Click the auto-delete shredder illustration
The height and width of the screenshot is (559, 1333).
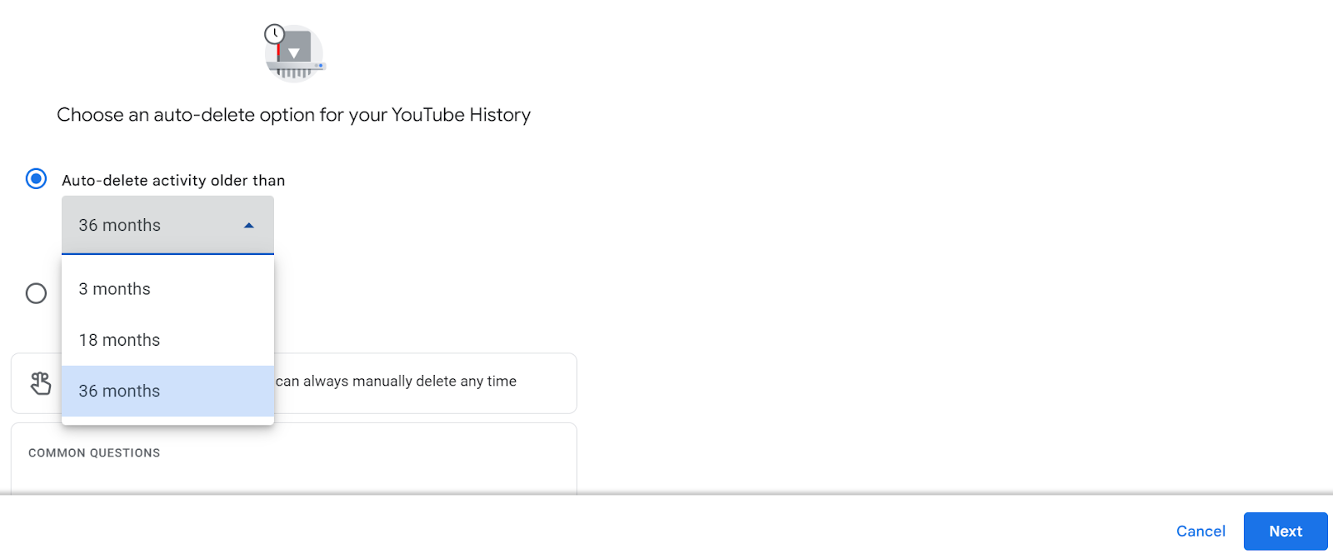pyautogui.click(x=296, y=55)
